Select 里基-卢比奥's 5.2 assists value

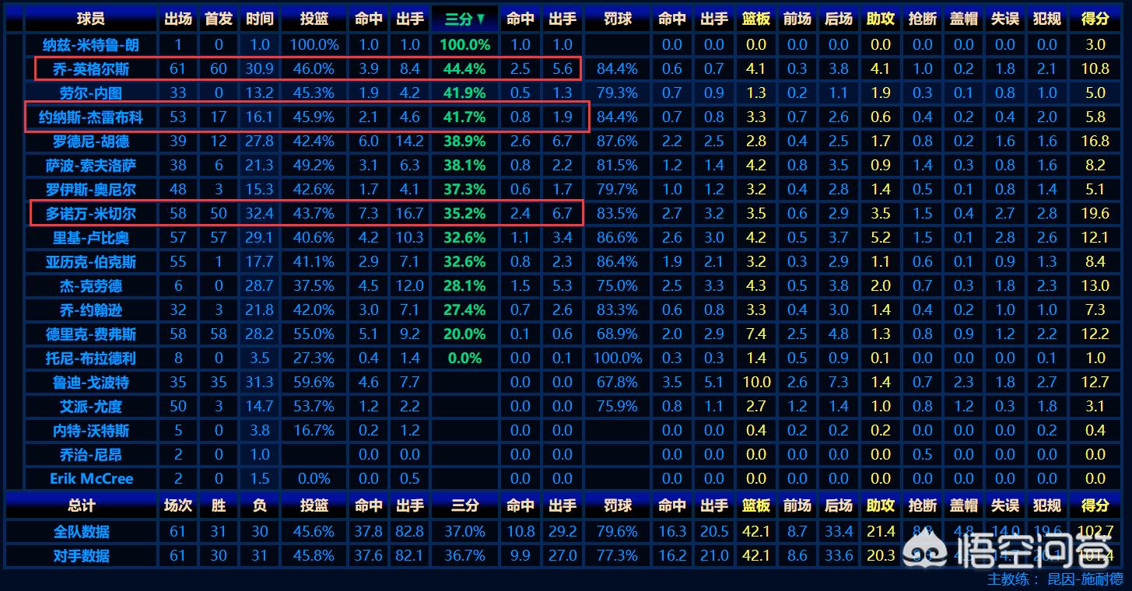tap(881, 238)
